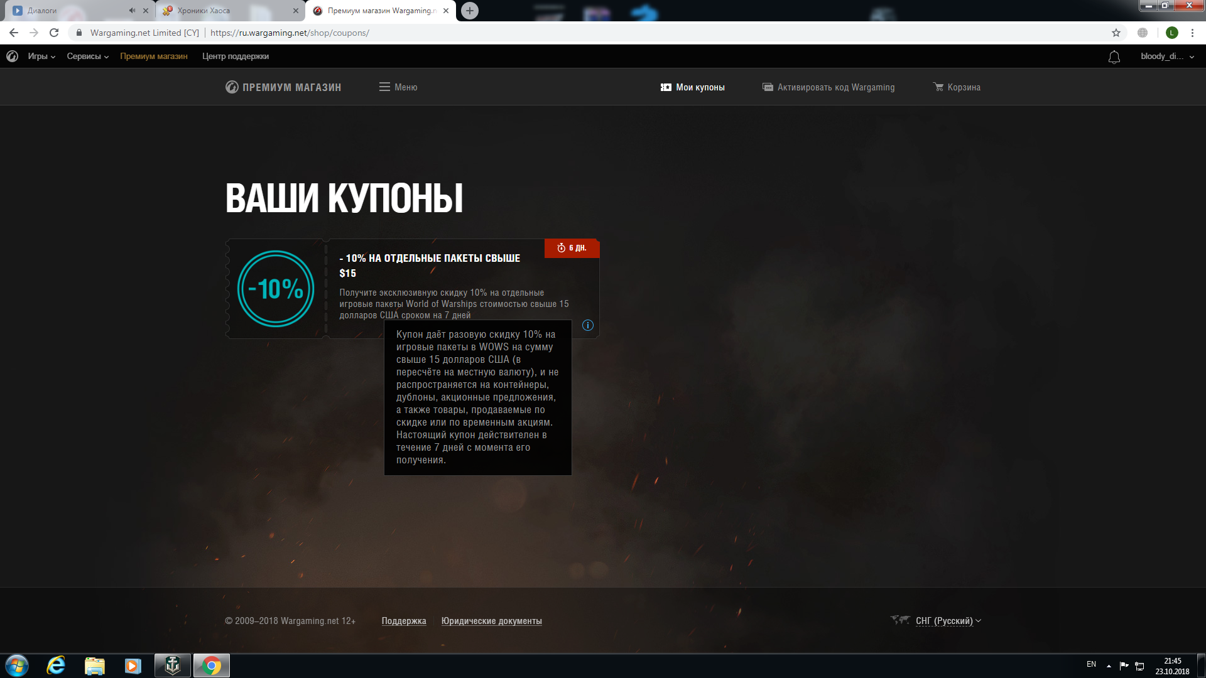This screenshot has height=678, width=1206.
Task: Open the Поддержка footer link
Action: (x=404, y=621)
